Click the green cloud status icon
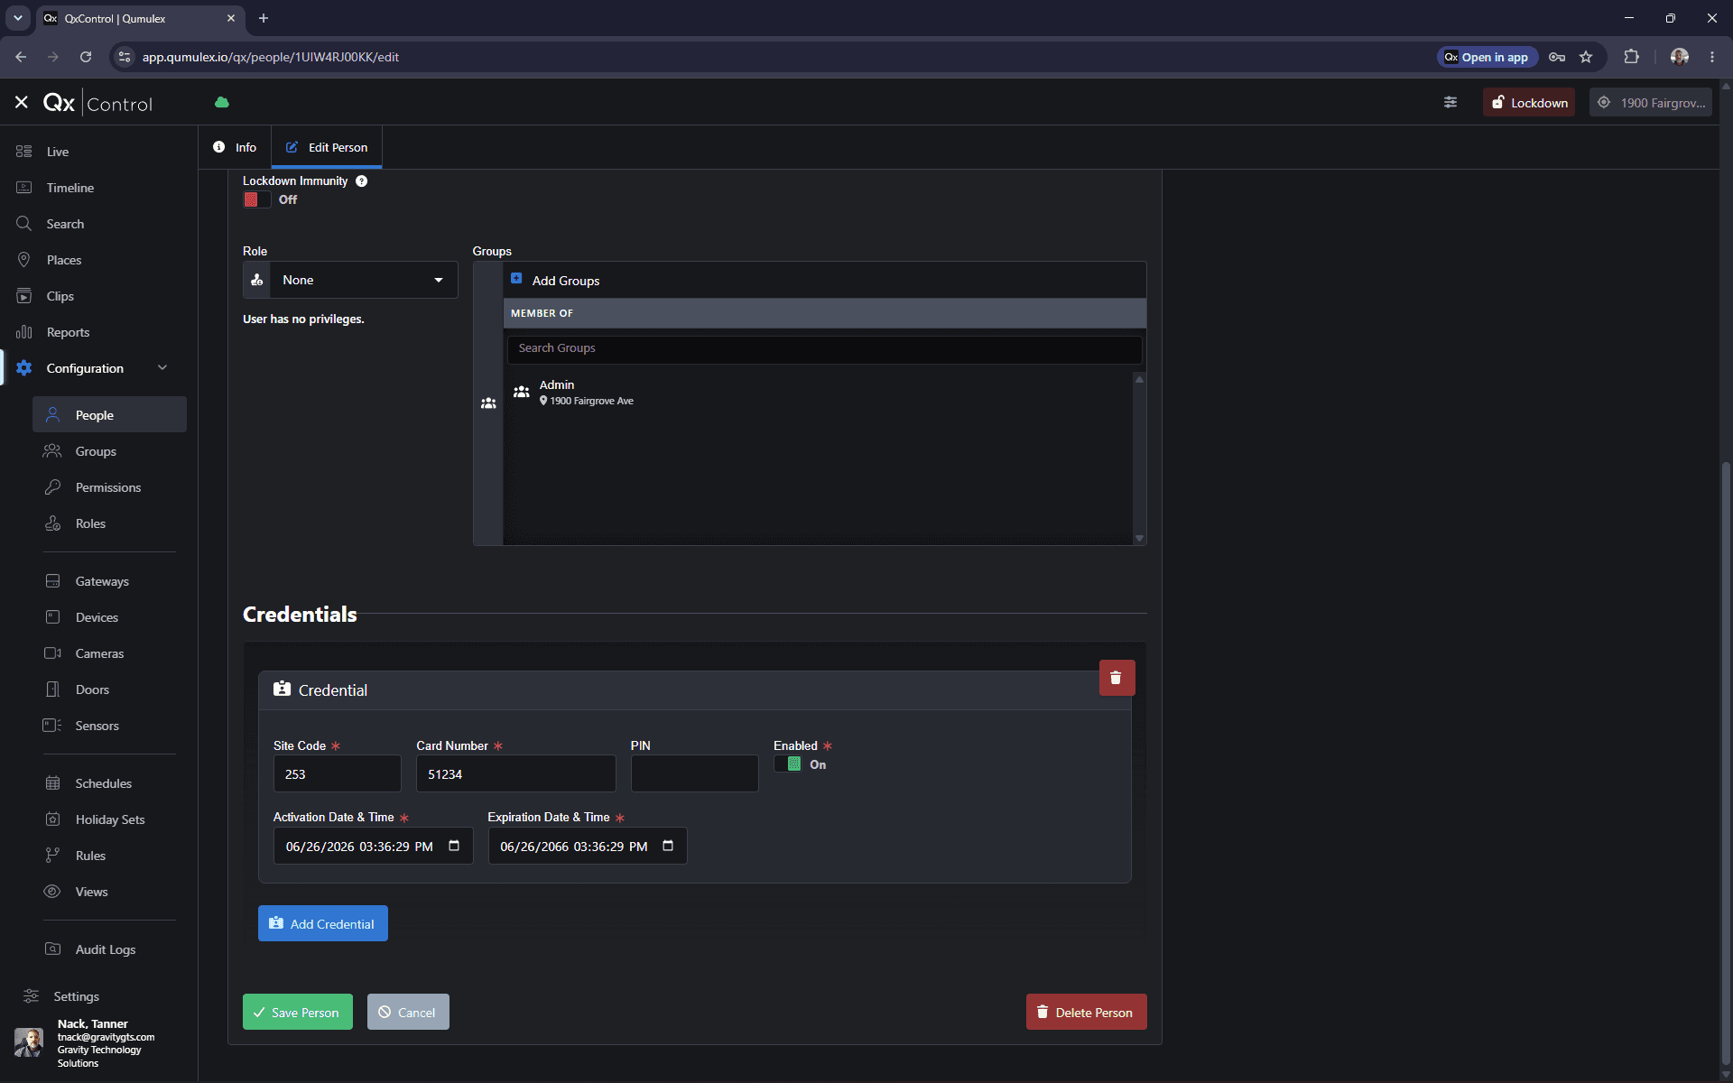Image resolution: width=1733 pixels, height=1083 pixels. point(222,103)
